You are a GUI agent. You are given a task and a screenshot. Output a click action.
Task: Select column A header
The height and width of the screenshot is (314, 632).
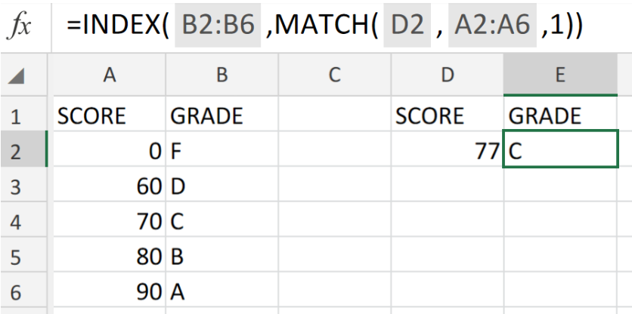pos(109,75)
